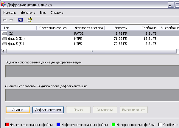Open the Справка menu
The width and height of the screenshot is (179, 128).
(57, 13)
